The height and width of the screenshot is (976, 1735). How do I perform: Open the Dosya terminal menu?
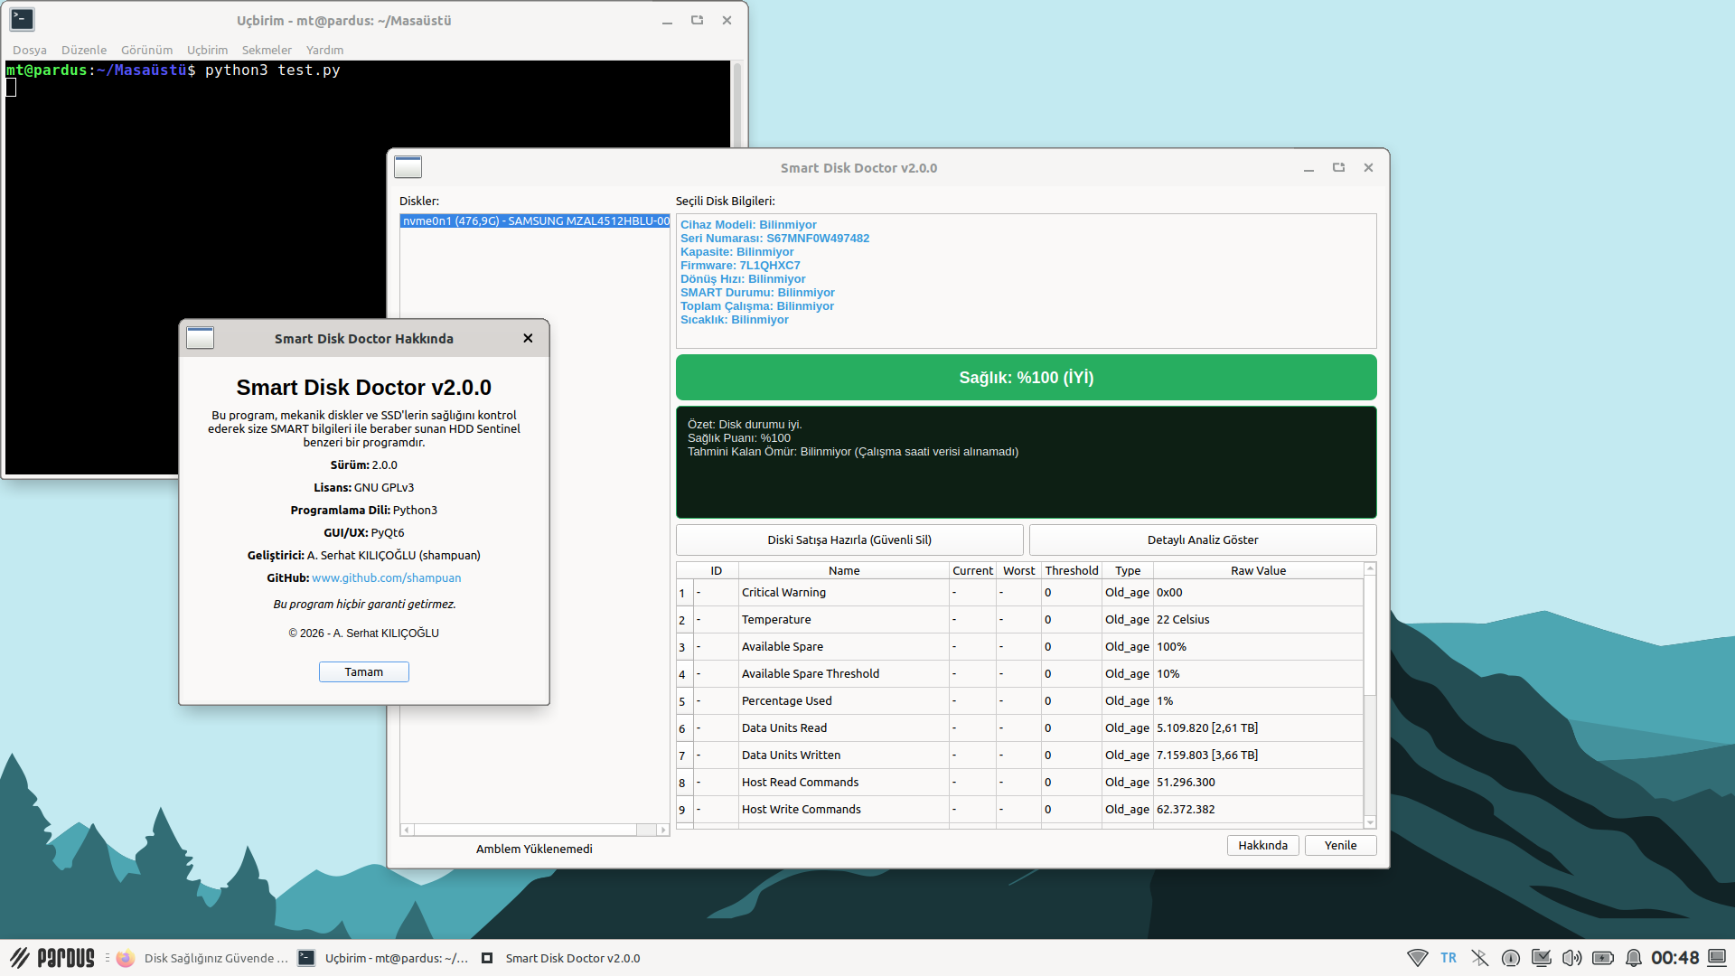tap(29, 50)
